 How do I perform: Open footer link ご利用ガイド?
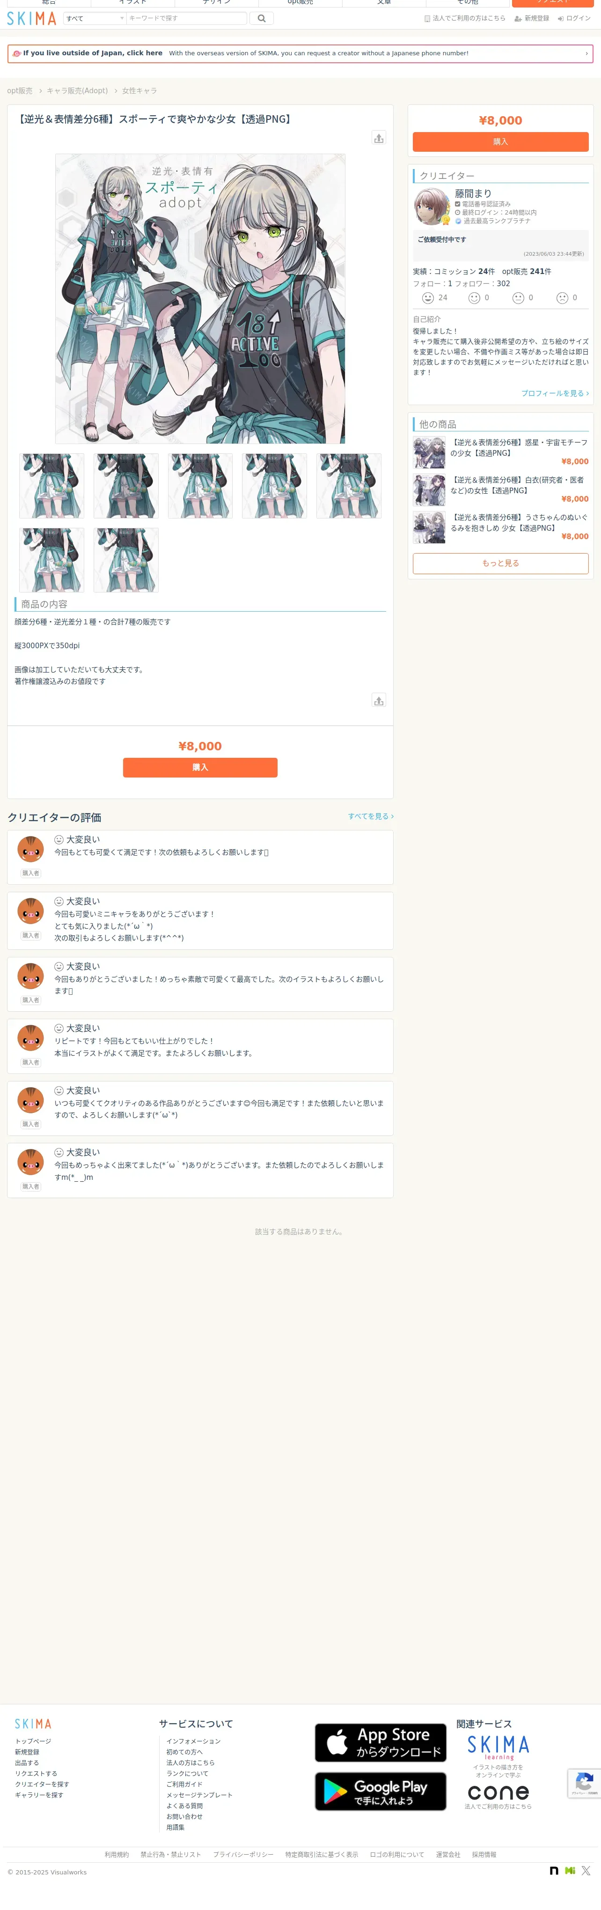tap(184, 1784)
